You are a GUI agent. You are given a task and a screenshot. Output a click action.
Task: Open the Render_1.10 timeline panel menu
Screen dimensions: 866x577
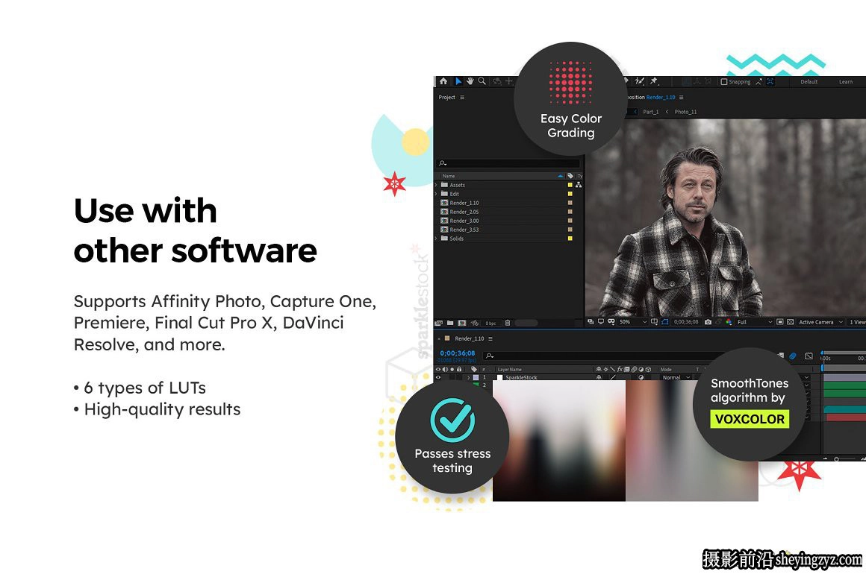(x=490, y=338)
